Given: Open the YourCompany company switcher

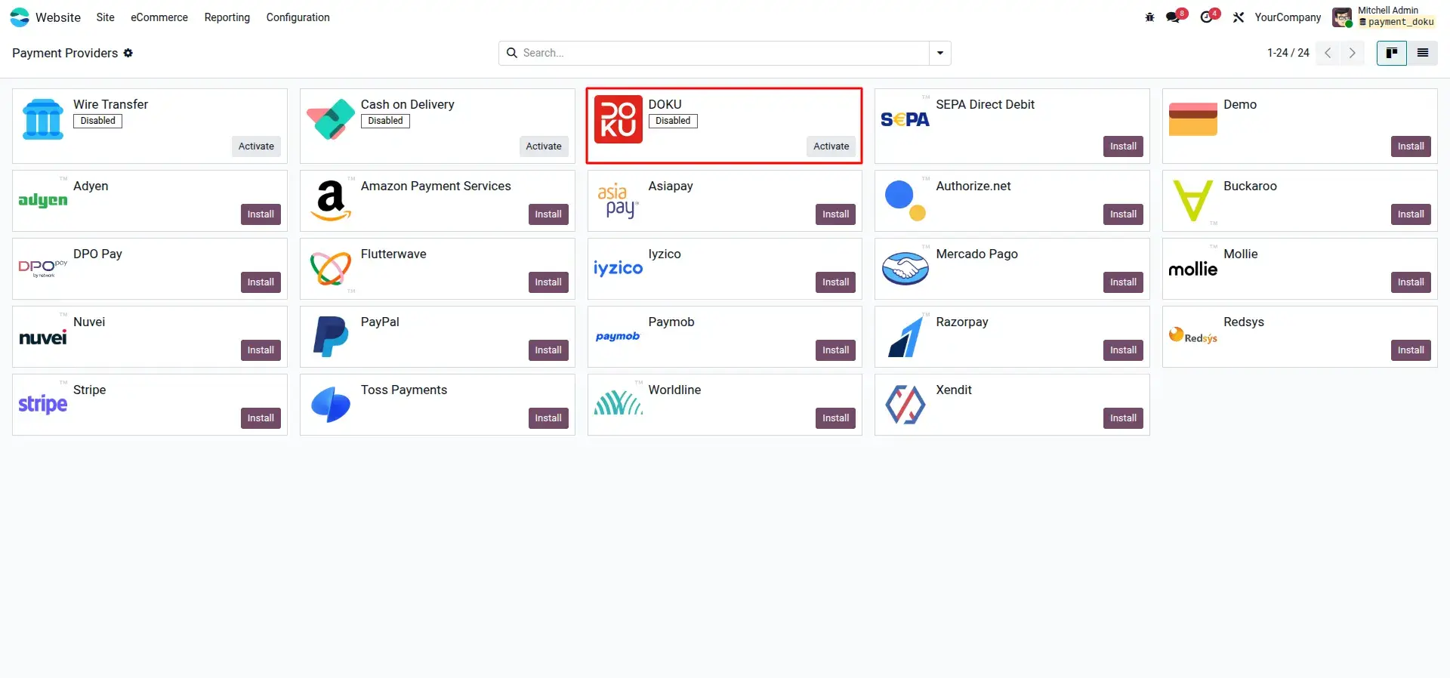Looking at the screenshot, I should click(1288, 17).
